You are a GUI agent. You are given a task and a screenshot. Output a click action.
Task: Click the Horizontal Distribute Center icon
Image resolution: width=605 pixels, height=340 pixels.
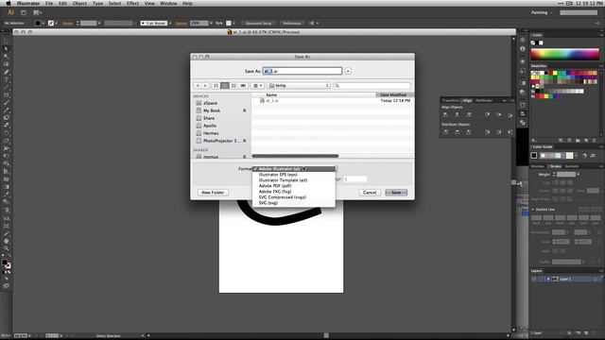coord(499,132)
